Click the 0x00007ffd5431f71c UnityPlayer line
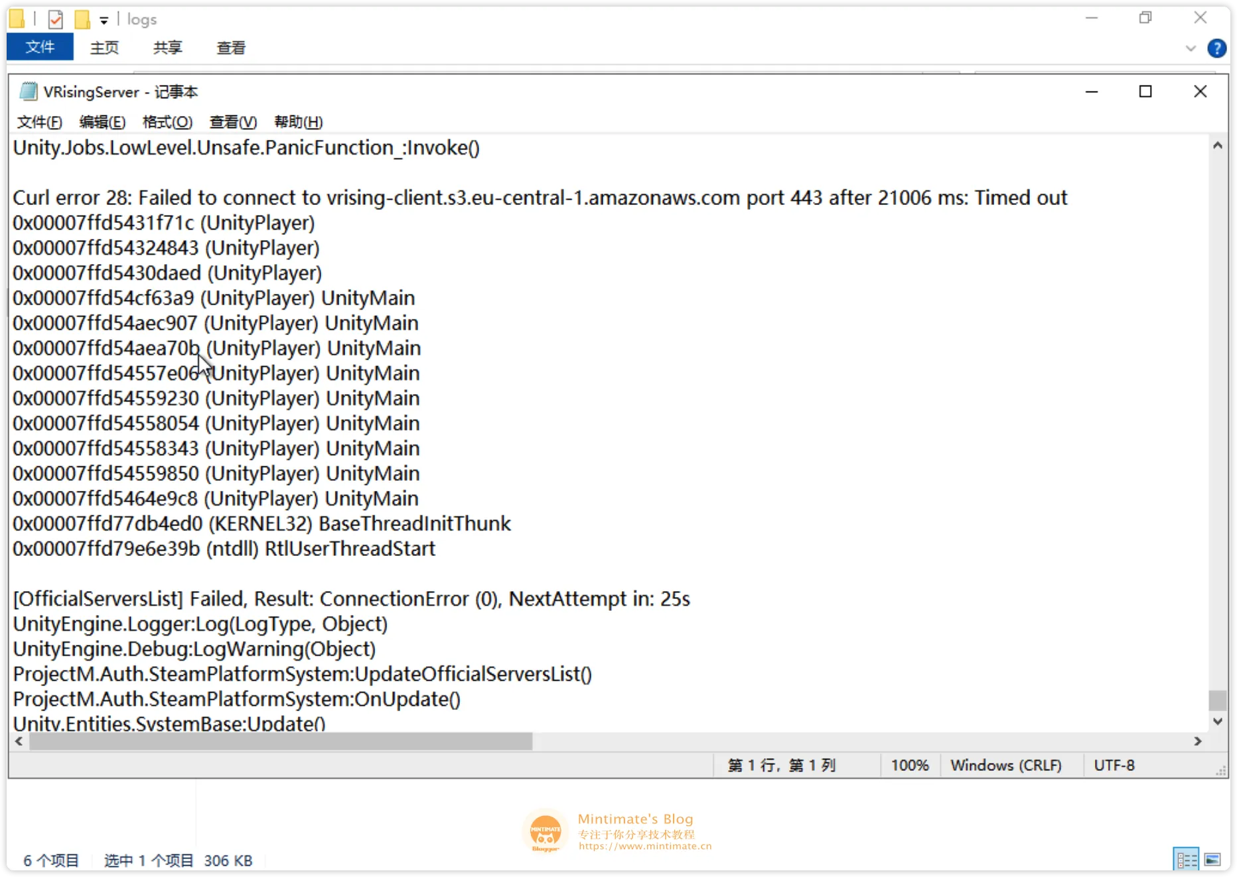The image size is (1237, 877). point(163,223)
